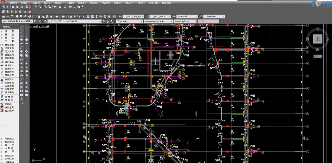Open the C-SHET-SHET layer dropdown
This screenshot has width=332, height=163.
[74, 21]
